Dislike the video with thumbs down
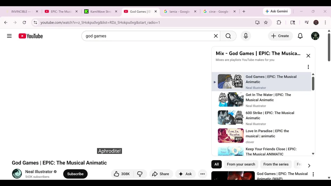Screen dimensions: 331x186 pyautogui.click(x=140, y=174)
